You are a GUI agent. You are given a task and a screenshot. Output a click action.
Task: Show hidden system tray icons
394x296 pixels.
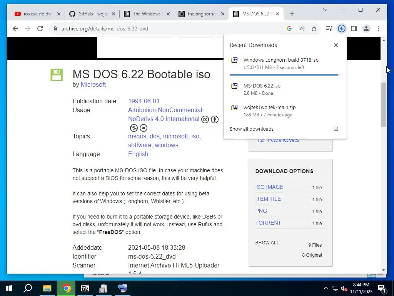(x=326, y=288)
